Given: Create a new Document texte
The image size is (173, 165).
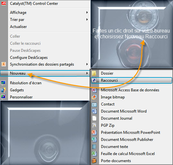Looking at the screenshot, I should point(114,147).
